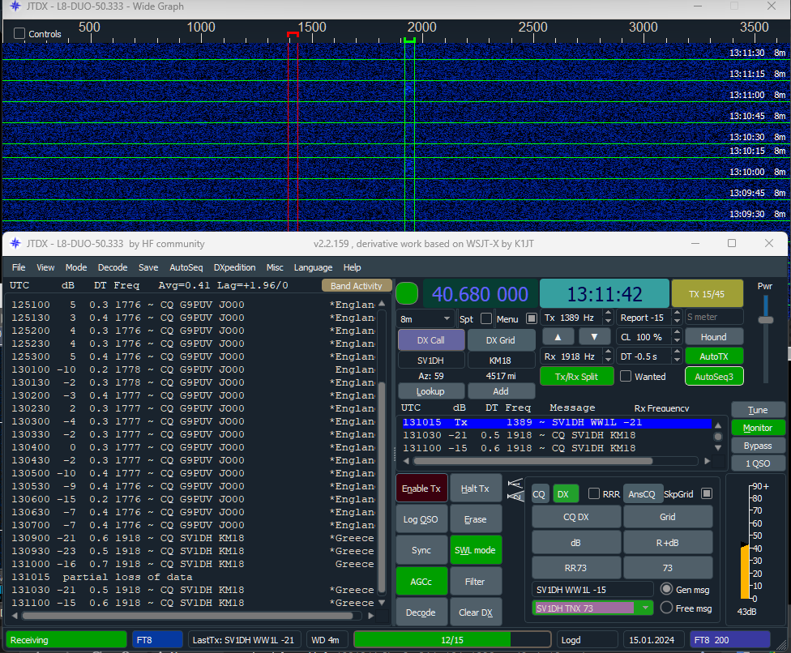Open the DXpedition menu
The image size is (791, 653).
point(234,267)
